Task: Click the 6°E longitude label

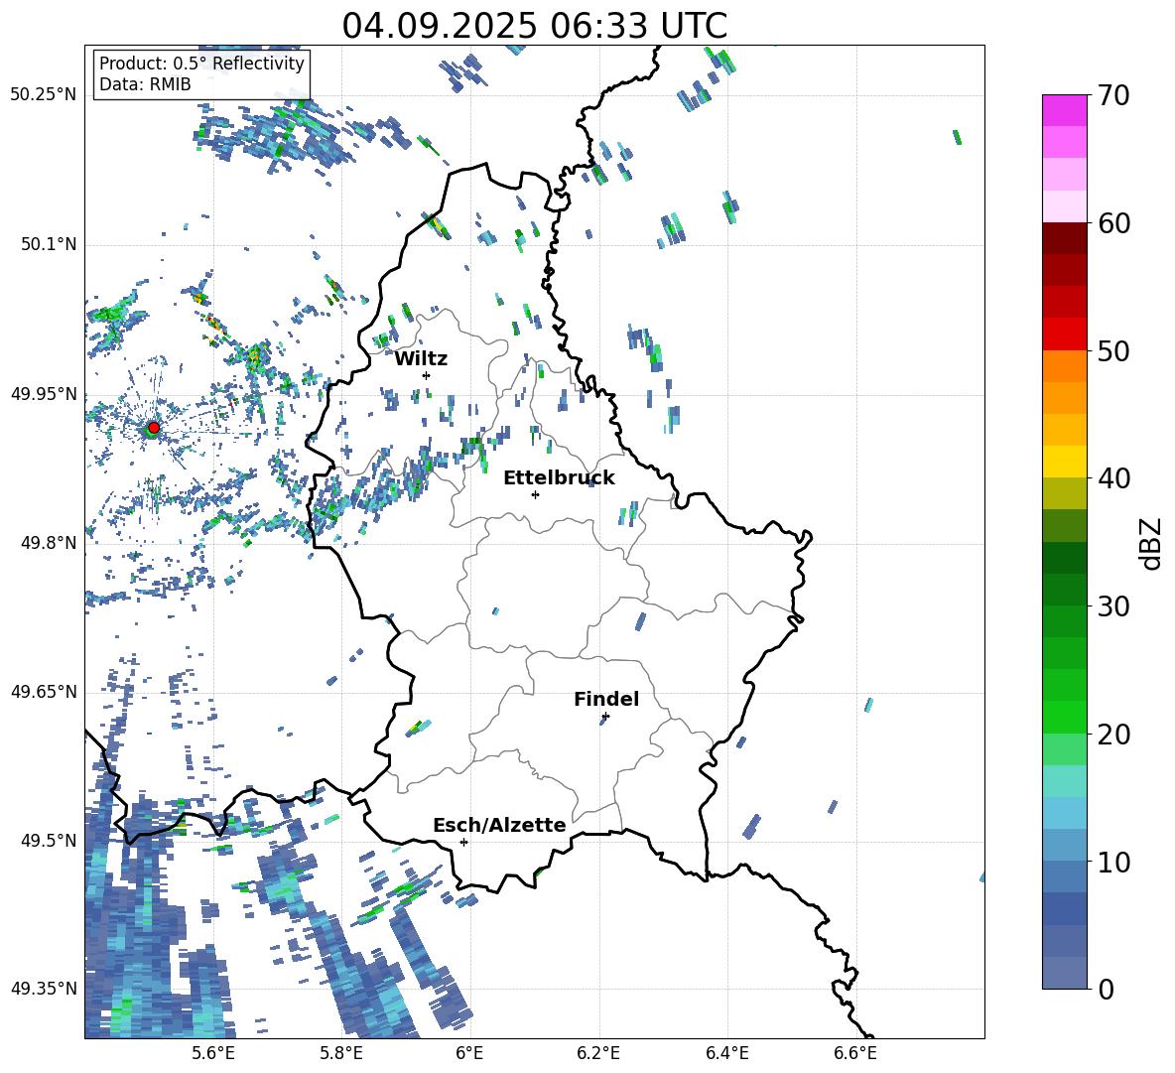Action: [469, 1053]
